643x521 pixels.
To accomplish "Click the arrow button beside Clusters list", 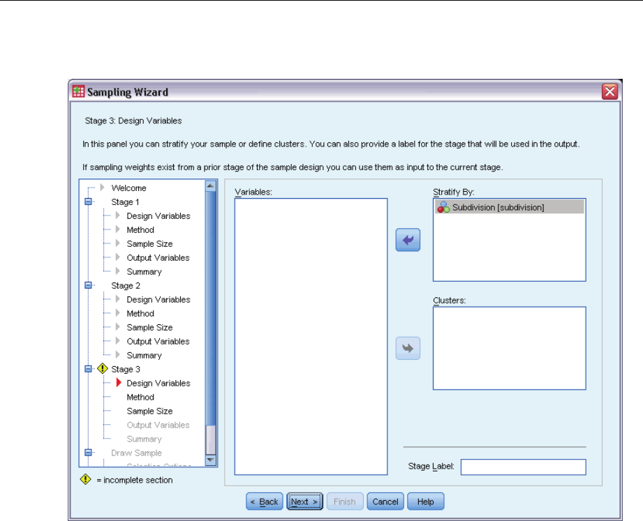I will [408, 348].
